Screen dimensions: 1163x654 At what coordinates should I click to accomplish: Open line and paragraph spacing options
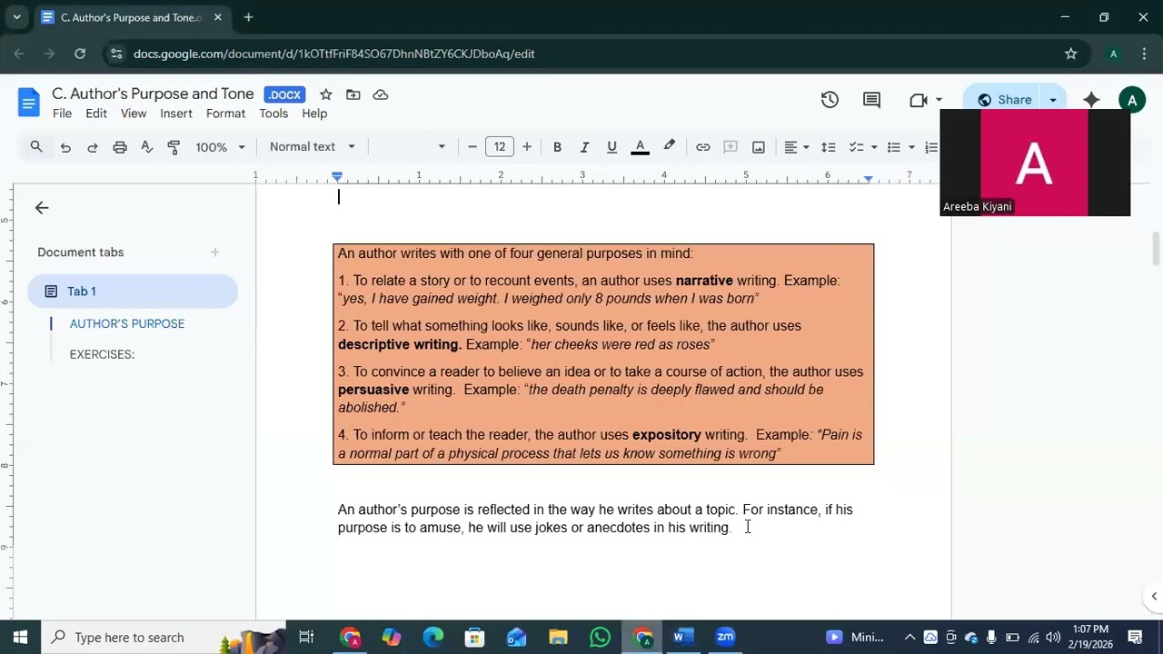click(x=829, y=147)
